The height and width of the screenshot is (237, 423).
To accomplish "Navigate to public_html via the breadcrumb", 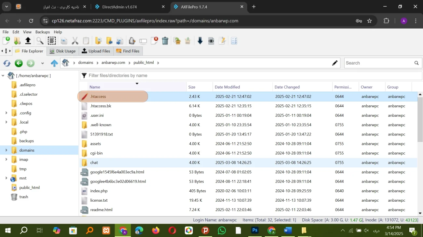I will pos(143,63).
